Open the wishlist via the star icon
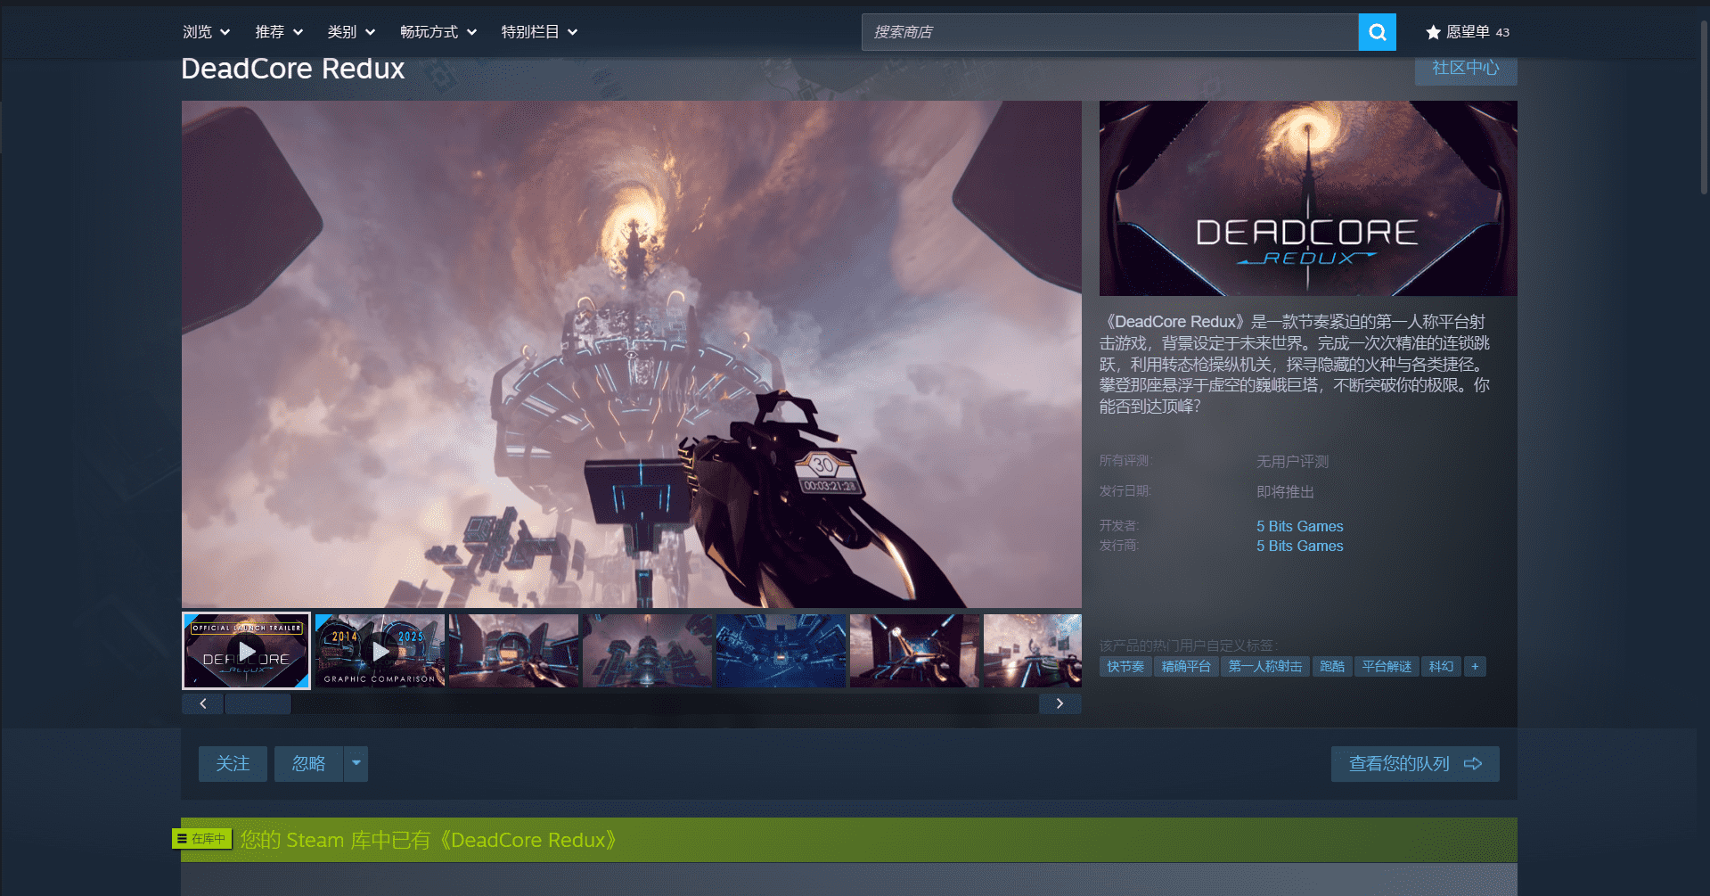This screenshot has width=1710, height=896. coord(1433,31)
